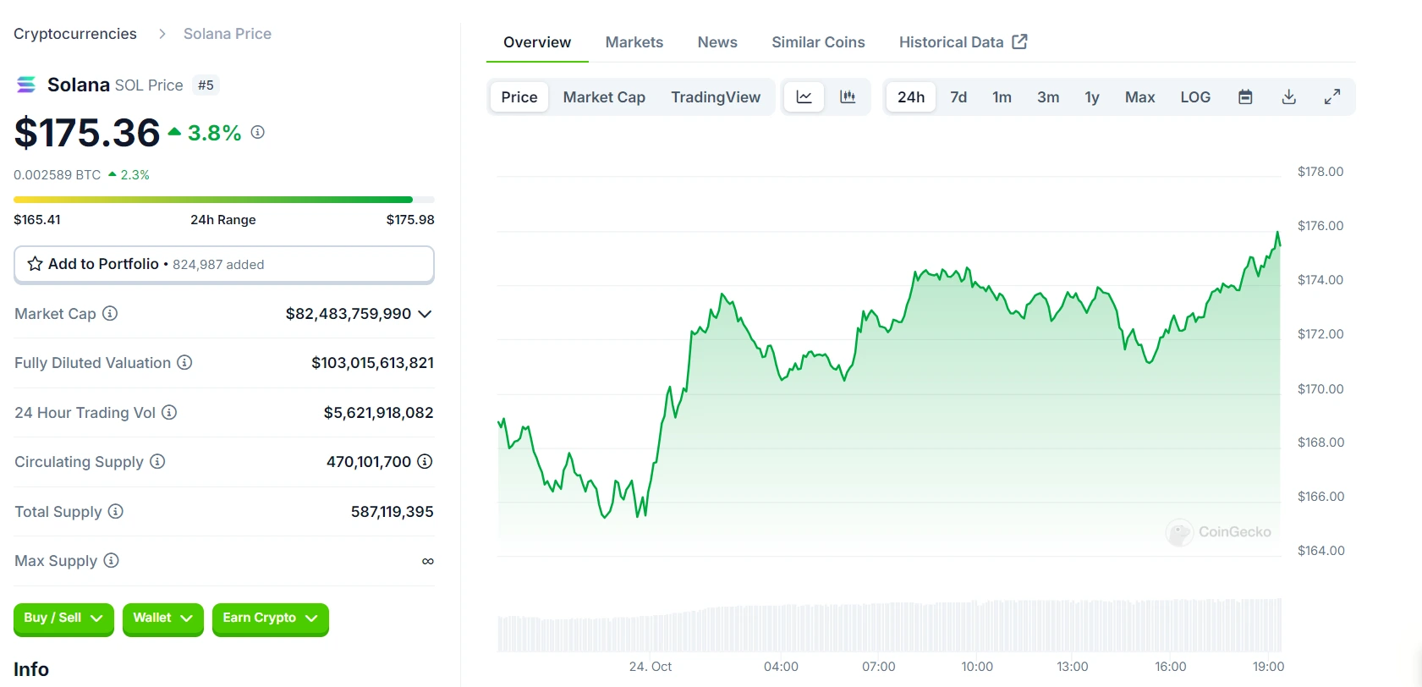Click Solana Price breadcrumb

tap(228, 34)
